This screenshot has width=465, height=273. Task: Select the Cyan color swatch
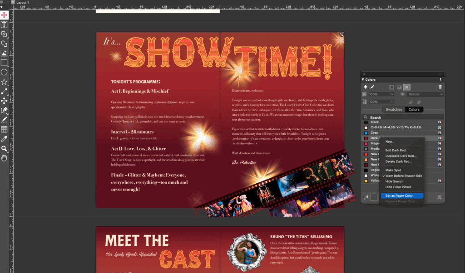375,132
